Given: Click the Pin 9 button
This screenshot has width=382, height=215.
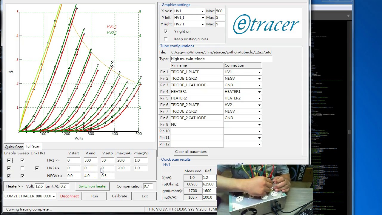Looking at the screenshot, I should point(164,125).
